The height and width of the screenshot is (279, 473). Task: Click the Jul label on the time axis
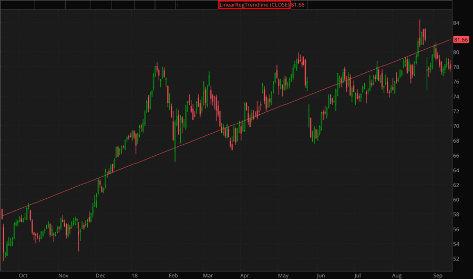coord(357,274)
